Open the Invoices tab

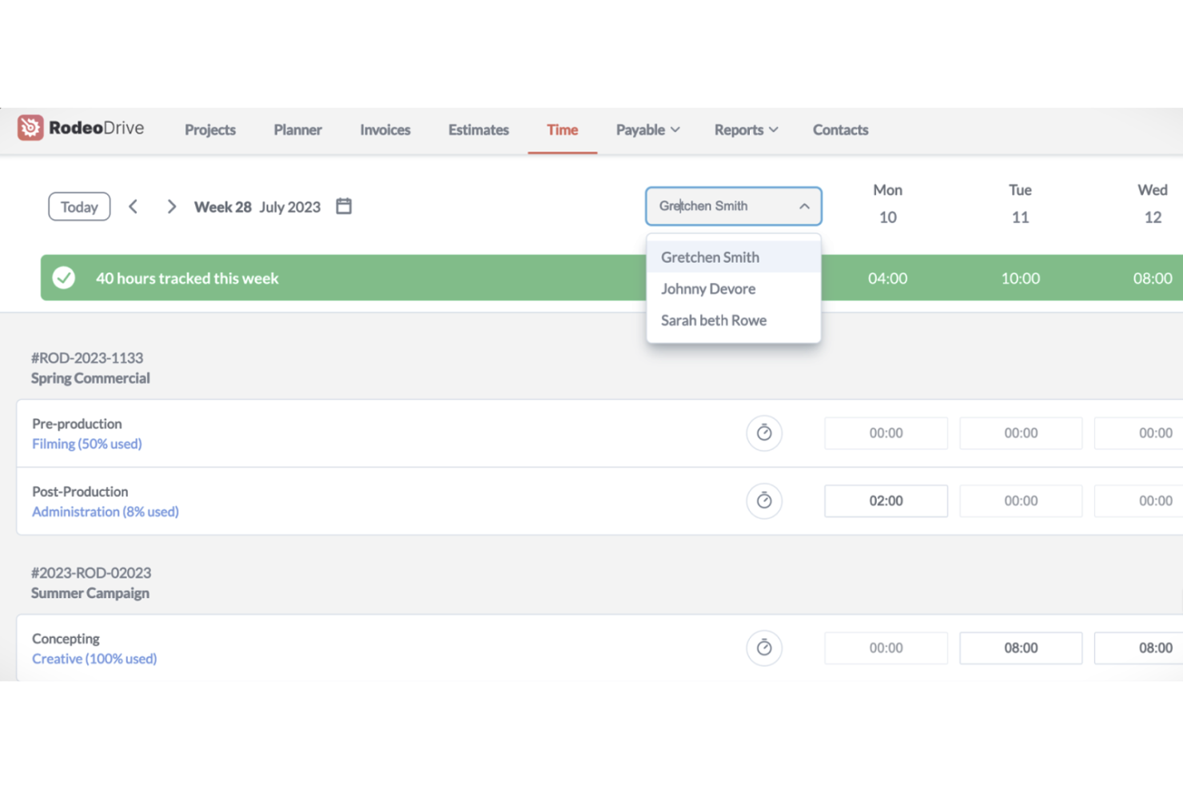pyautogui.click(x=385, y=130)
